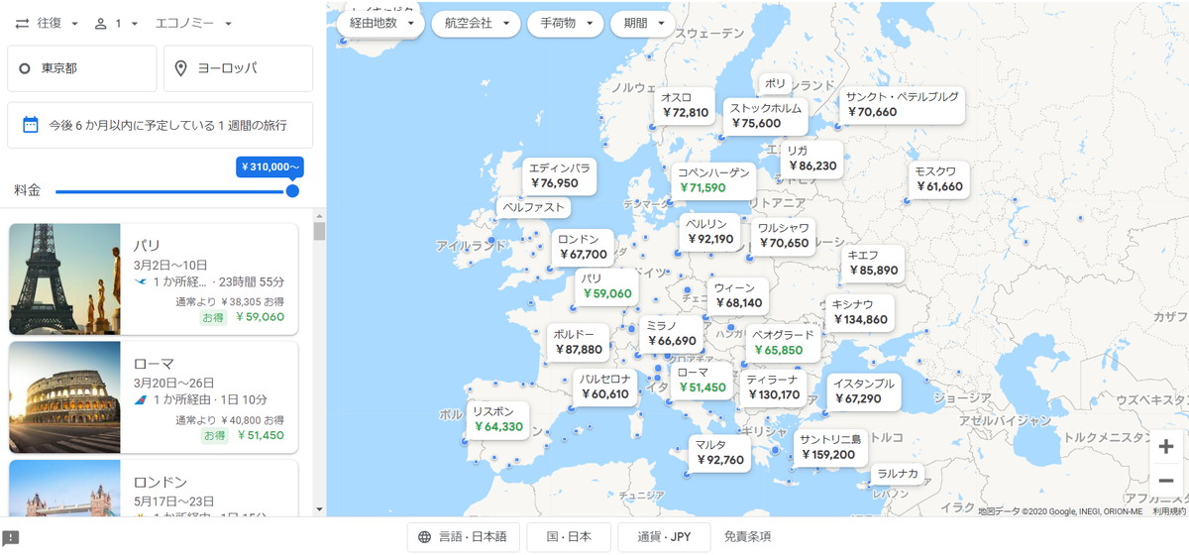Select ベルファスト map label
Image resolution: width=1189 pixels, height=555 pixels.
(534, 208)
